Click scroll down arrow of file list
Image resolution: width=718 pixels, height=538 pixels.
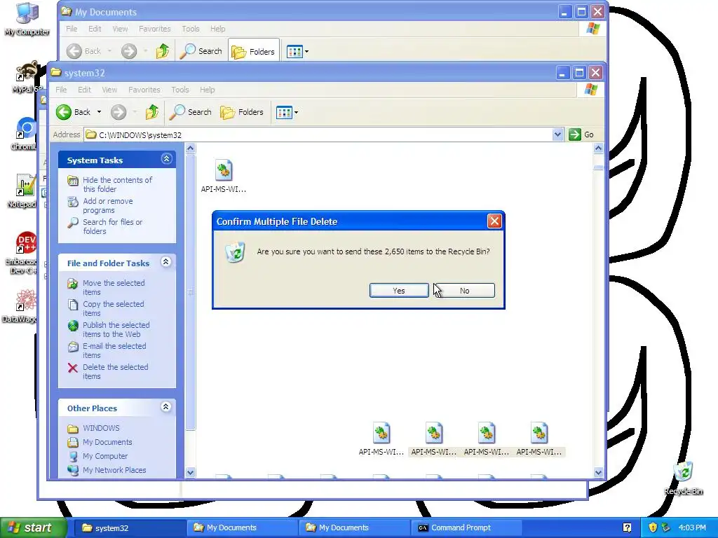(598, 473)
